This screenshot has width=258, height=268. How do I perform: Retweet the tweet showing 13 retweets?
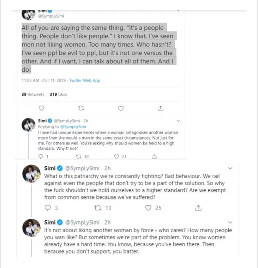click(x=99, y=208)
